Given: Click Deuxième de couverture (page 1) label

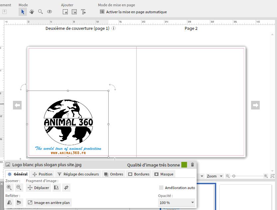Looking at the screenshot, I should tap(77, 29).
